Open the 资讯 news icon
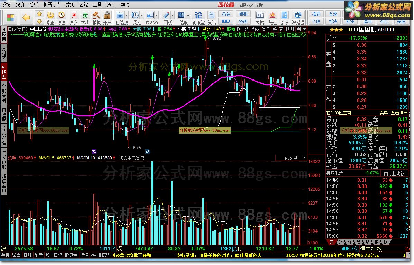This screenshot has height=265, width=414. (x=211, y=18)
